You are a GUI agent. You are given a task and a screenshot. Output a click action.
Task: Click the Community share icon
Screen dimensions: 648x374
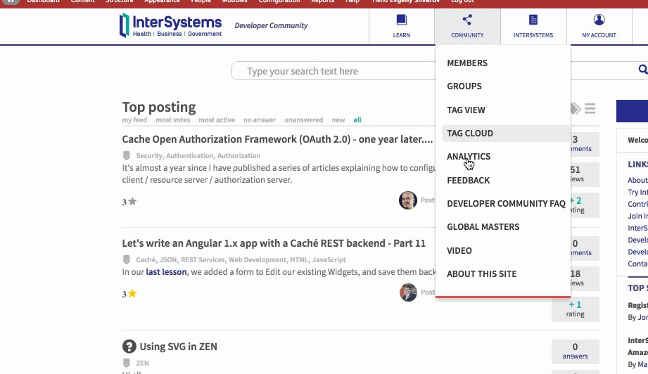(467, 20)
